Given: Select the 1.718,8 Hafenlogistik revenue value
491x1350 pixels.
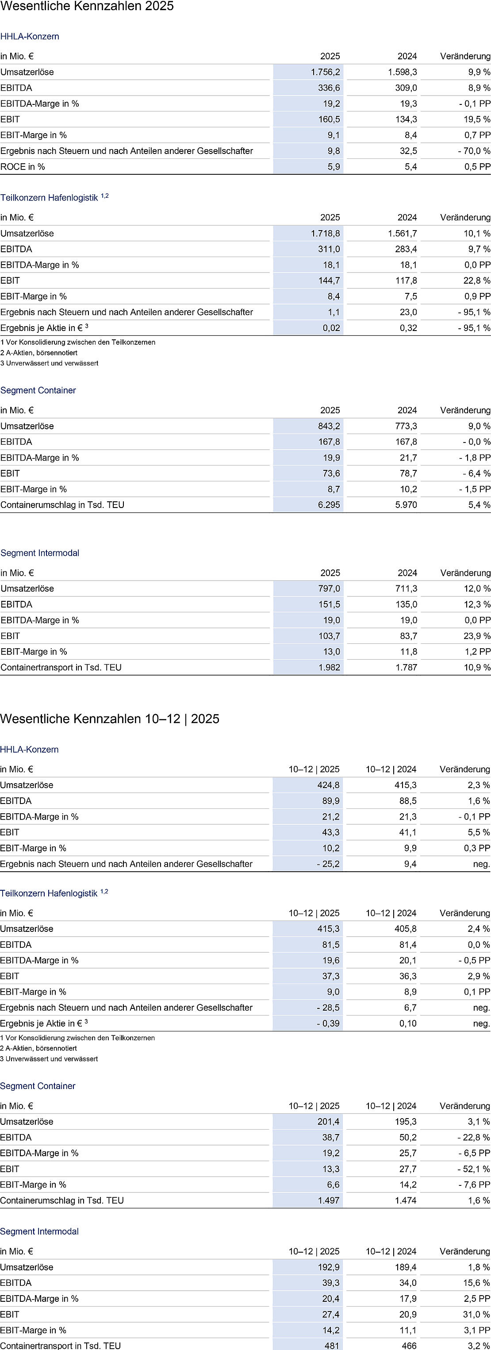Looking at the screenshot, I should (325, 234).
